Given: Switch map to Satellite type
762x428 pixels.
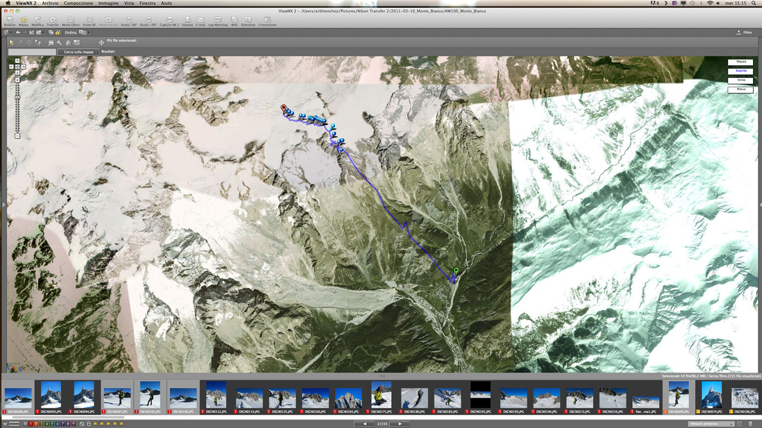Looking at the screenshot, I should pos(741,71).
